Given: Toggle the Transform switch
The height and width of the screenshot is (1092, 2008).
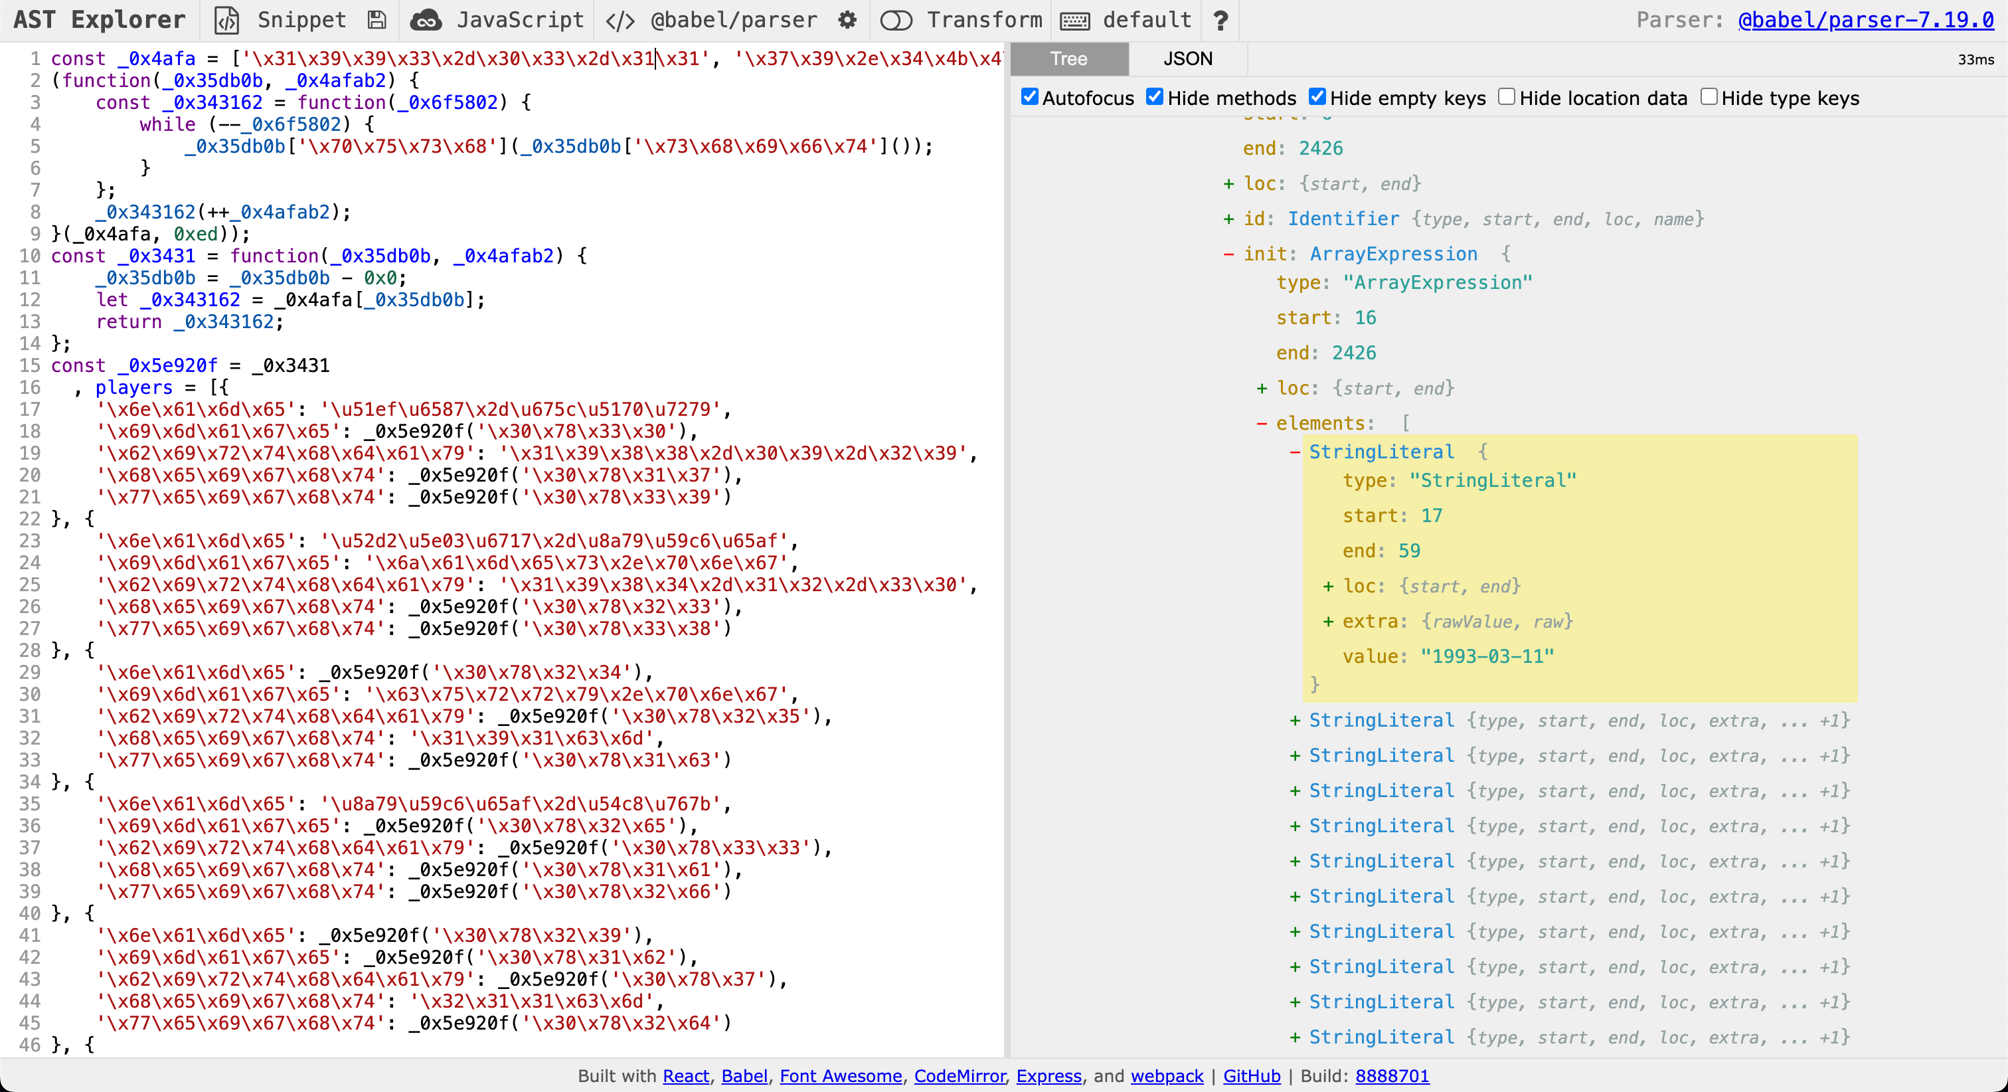Looking at the screenshot, I should [896, 21].
